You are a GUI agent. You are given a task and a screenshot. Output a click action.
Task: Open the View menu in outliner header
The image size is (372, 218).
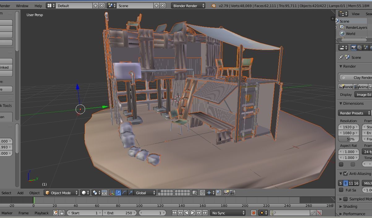[356, 14]
